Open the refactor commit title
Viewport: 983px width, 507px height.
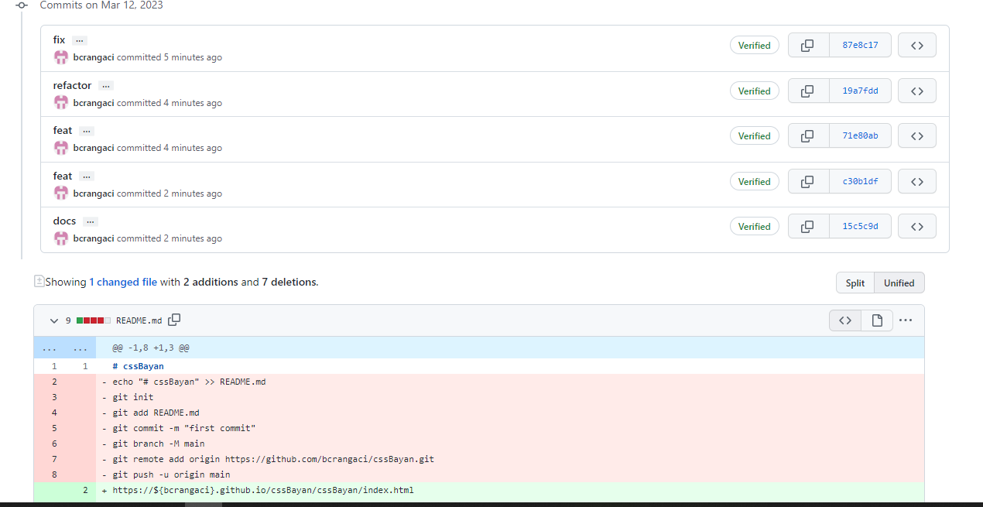coord(72,85)
